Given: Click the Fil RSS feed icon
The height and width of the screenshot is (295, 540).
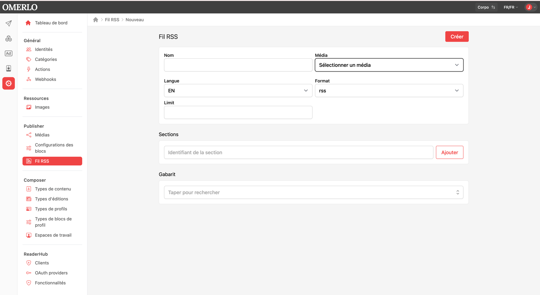Looking at the screenshot, I should (29, 161).
